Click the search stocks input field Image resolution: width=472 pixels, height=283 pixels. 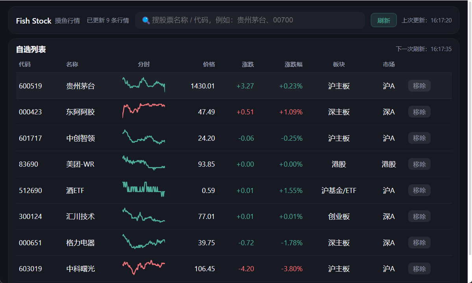click(x=252, y=20)
